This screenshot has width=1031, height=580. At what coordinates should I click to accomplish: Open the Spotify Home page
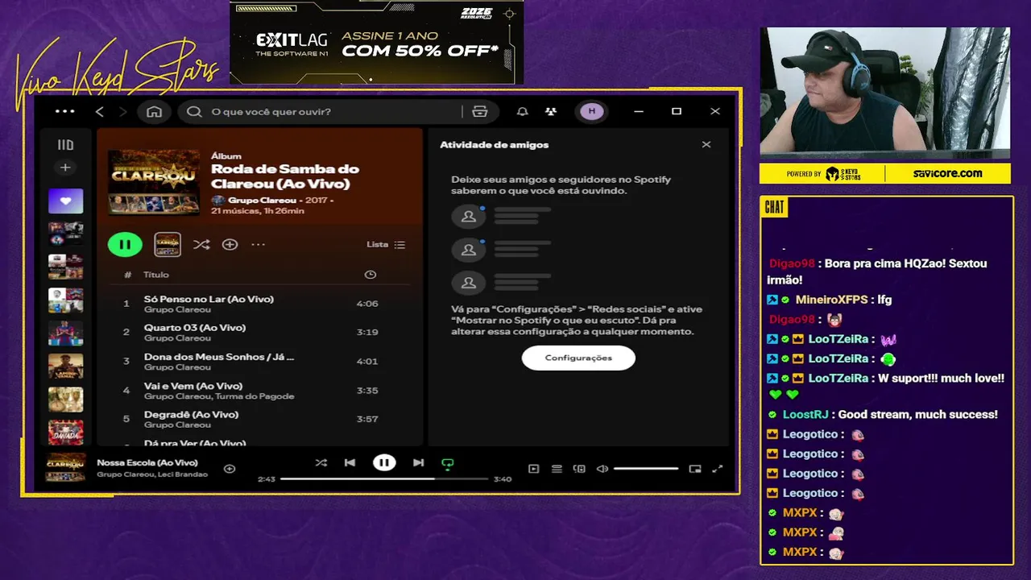click(154, 112)
